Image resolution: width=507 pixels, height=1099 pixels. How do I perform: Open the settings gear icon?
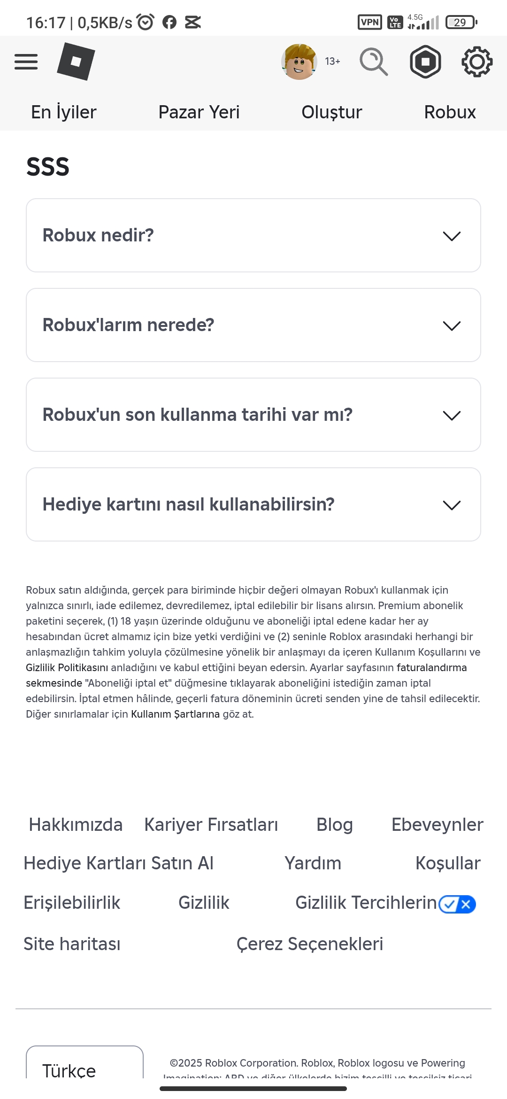pos(477,62)
